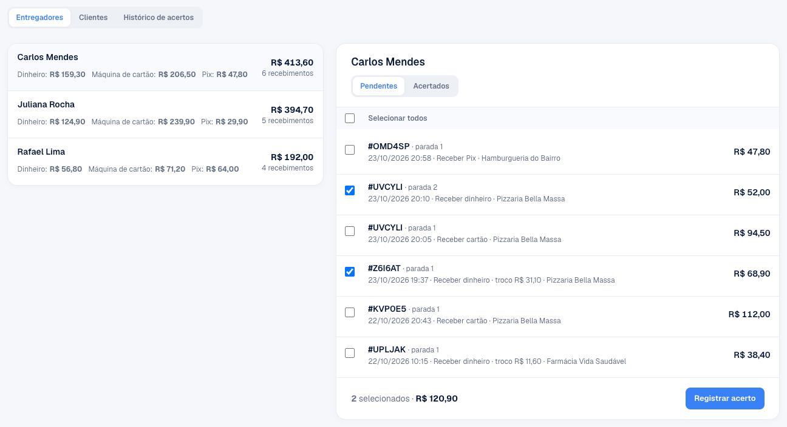The height and width of the screenshot is (427, 787).
Task: Show the Pendentes list
Action: point(379,86)
